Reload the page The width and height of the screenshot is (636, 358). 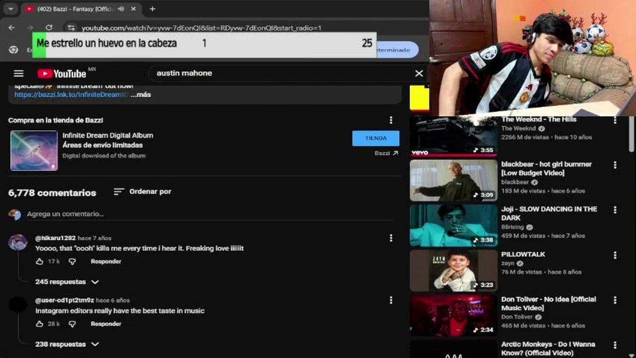click(49, 28)
